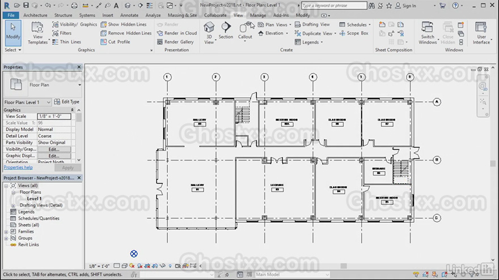Click Edit Type button in Properties
Screen dimensions: 499x280
click(67, 102)
